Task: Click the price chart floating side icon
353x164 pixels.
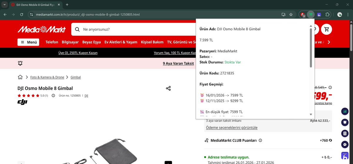Action: point(345,111)
